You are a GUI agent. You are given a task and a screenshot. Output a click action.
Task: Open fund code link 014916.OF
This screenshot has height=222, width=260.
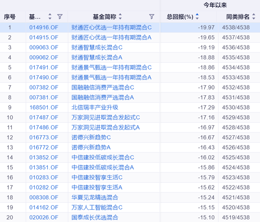tap(43, 27)
